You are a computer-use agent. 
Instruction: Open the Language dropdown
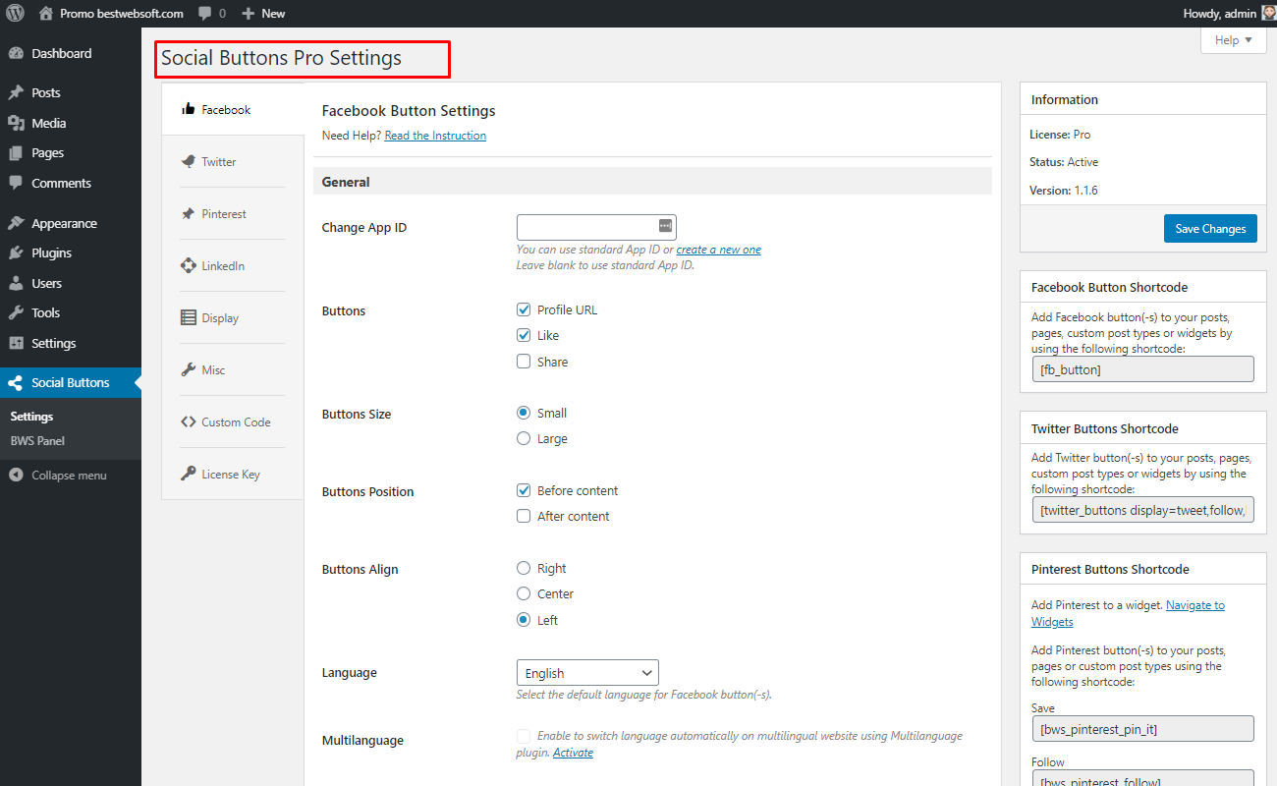(x=587, y=673)
